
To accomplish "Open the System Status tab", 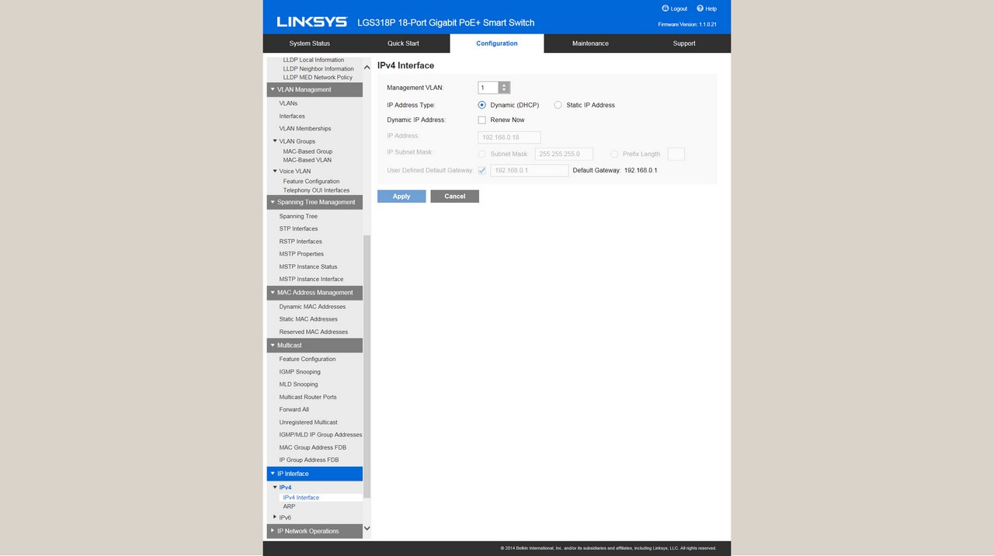I will click(310, 43).
